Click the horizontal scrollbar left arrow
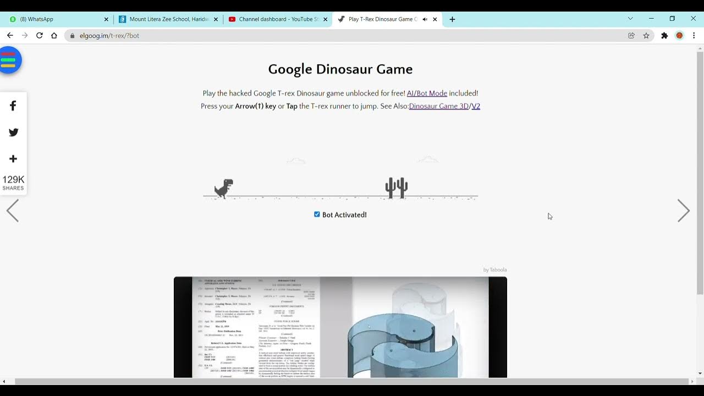 pyautogui.click(x=4, y=381)
